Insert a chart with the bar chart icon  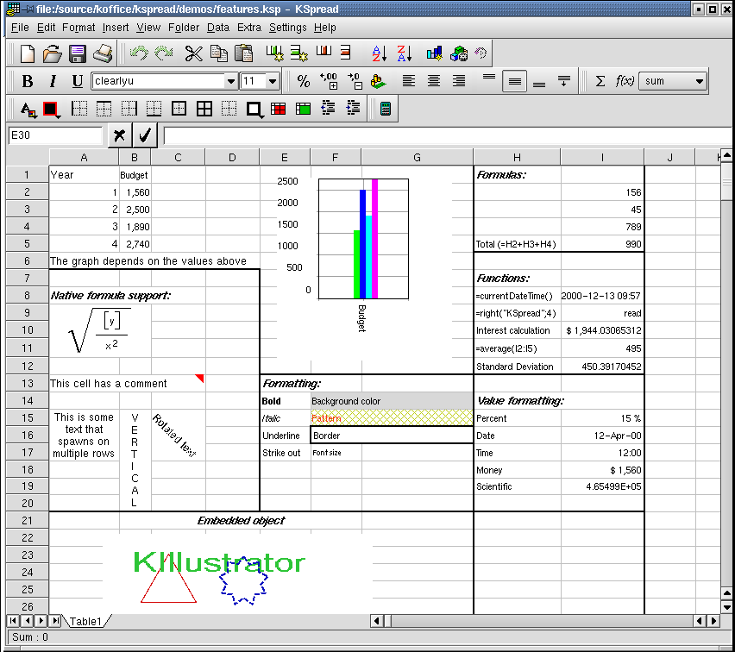434,53
